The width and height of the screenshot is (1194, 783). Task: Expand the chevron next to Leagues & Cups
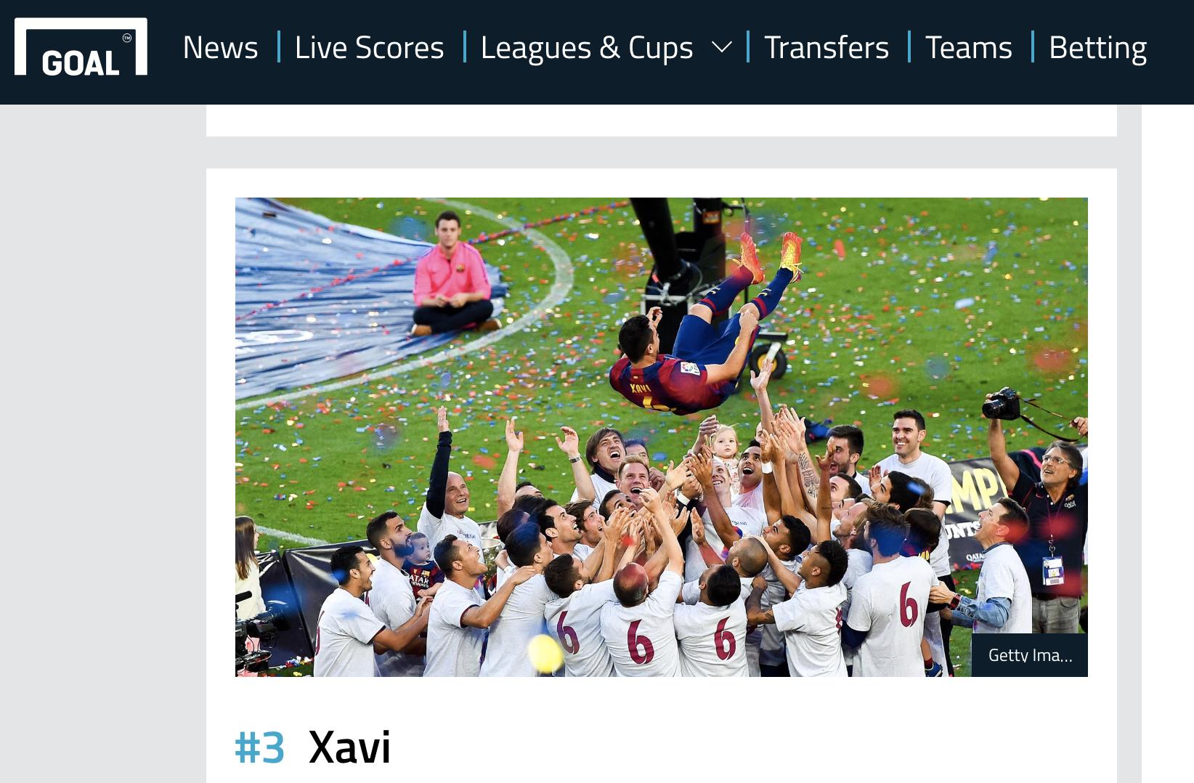(721, 48)
